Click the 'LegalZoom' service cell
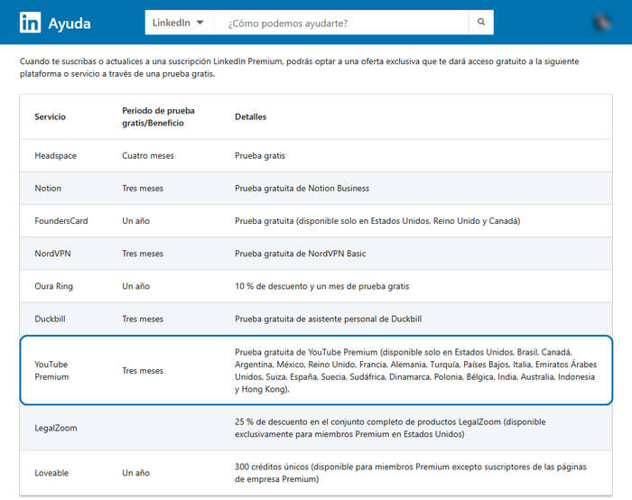This screenshot has width=632, height=500. (x=56, y=428)
